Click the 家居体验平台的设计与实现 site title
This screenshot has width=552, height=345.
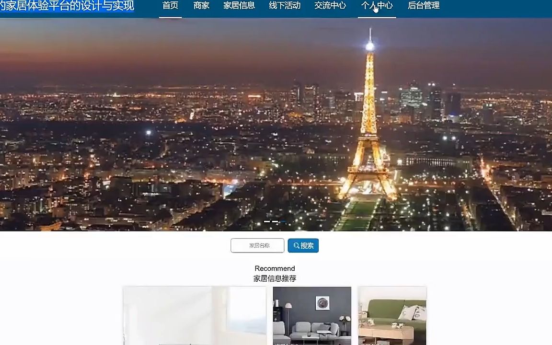[x=67, y=6]
